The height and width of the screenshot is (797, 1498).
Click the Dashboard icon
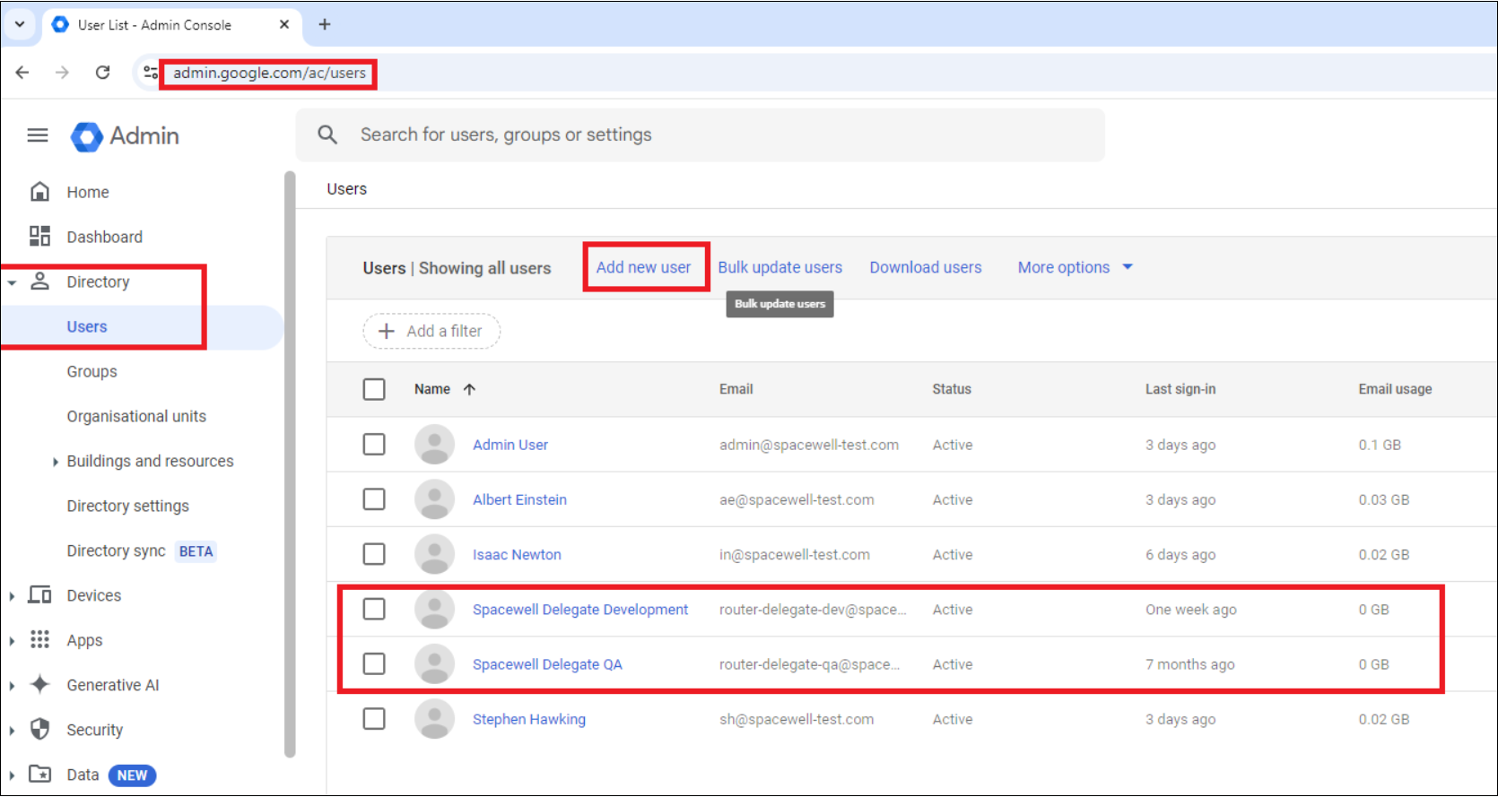pos(39,236)
